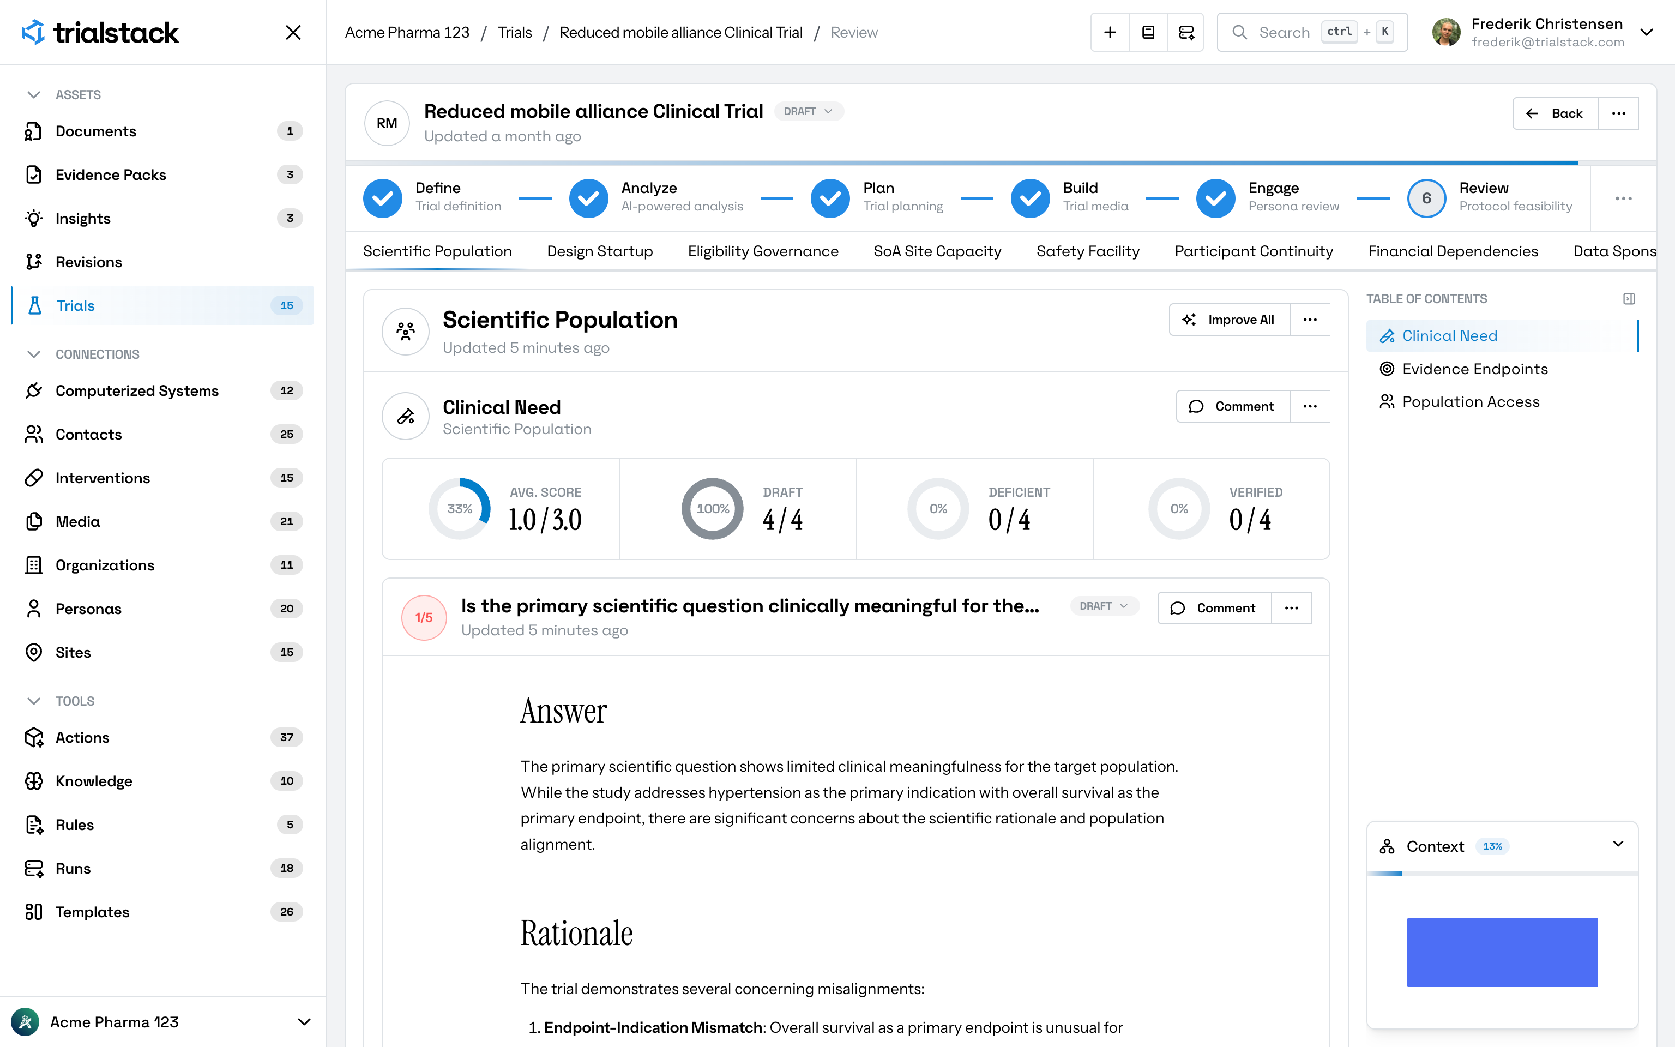Viewport: 1675px width, 1047px height.
Task: Open stepper overflow ellipsis menu
Action: point(1624,198)
